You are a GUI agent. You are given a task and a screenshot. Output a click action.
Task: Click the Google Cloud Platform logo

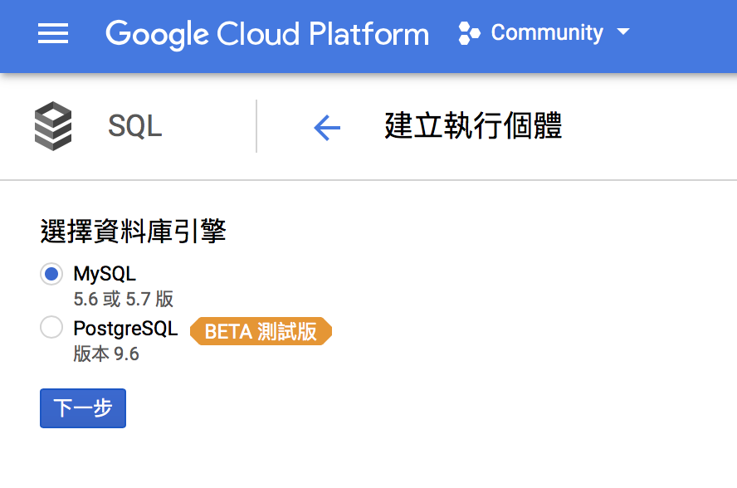click(267, 34)
